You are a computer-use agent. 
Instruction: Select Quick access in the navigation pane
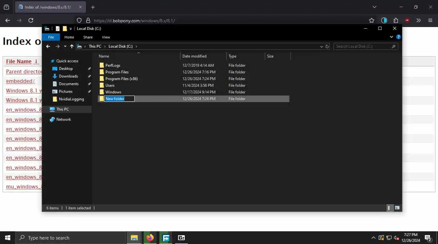67,61
